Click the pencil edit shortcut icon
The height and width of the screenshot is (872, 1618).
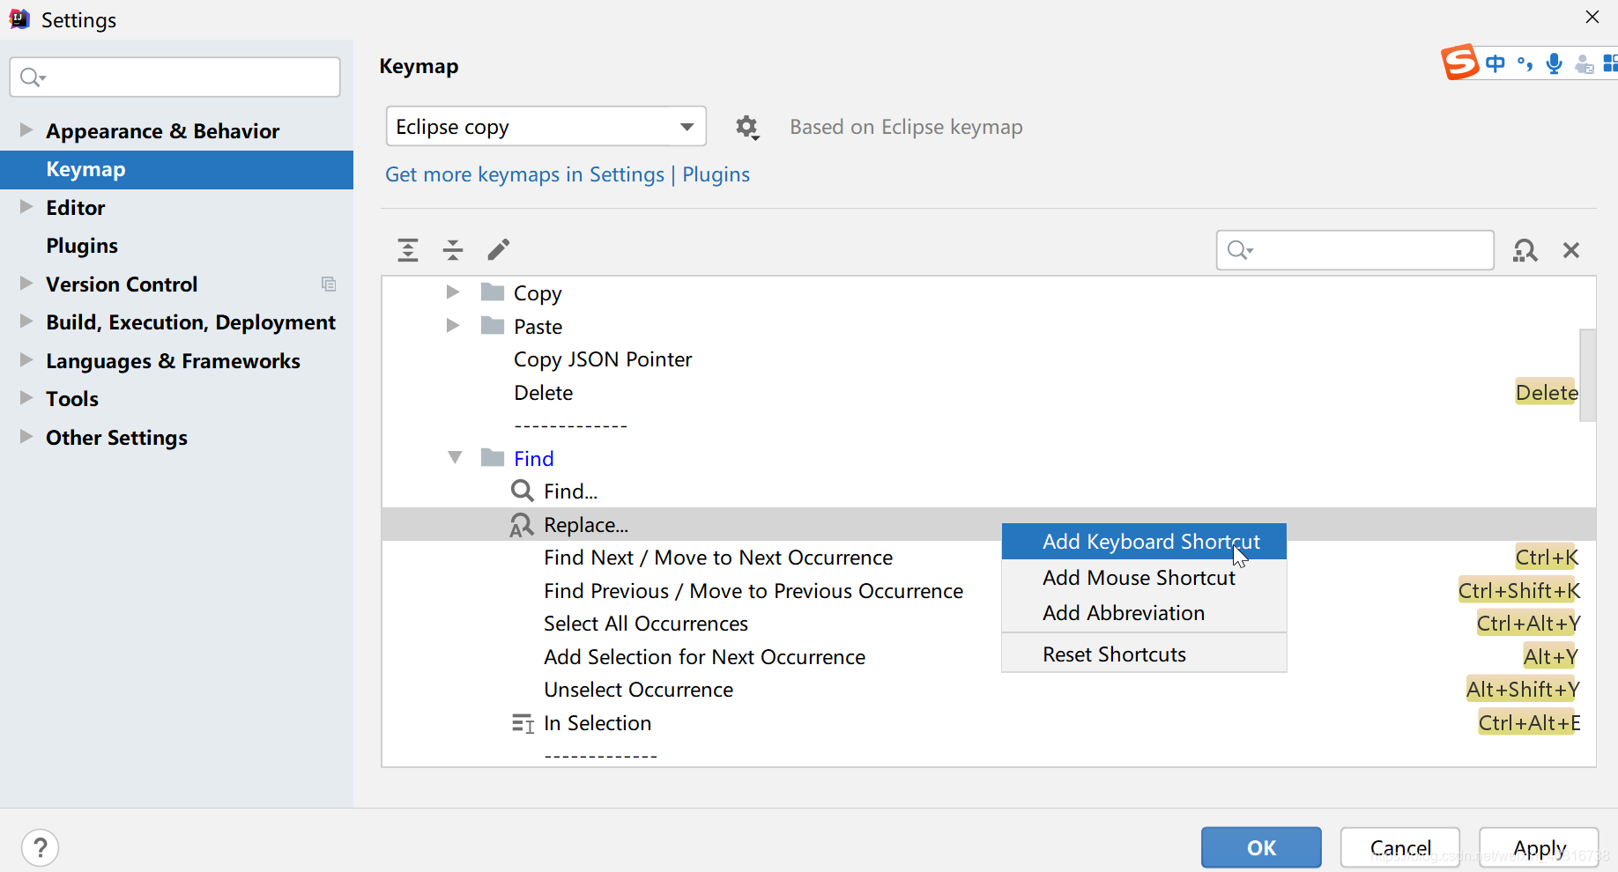click(499, 250)
